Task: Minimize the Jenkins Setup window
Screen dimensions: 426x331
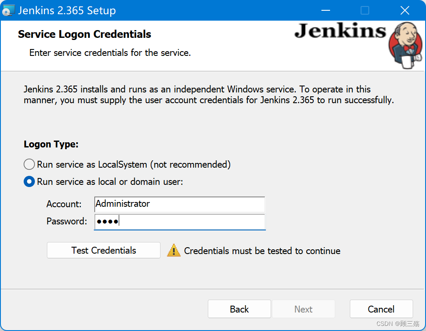Action: click(x=325, y=10)
